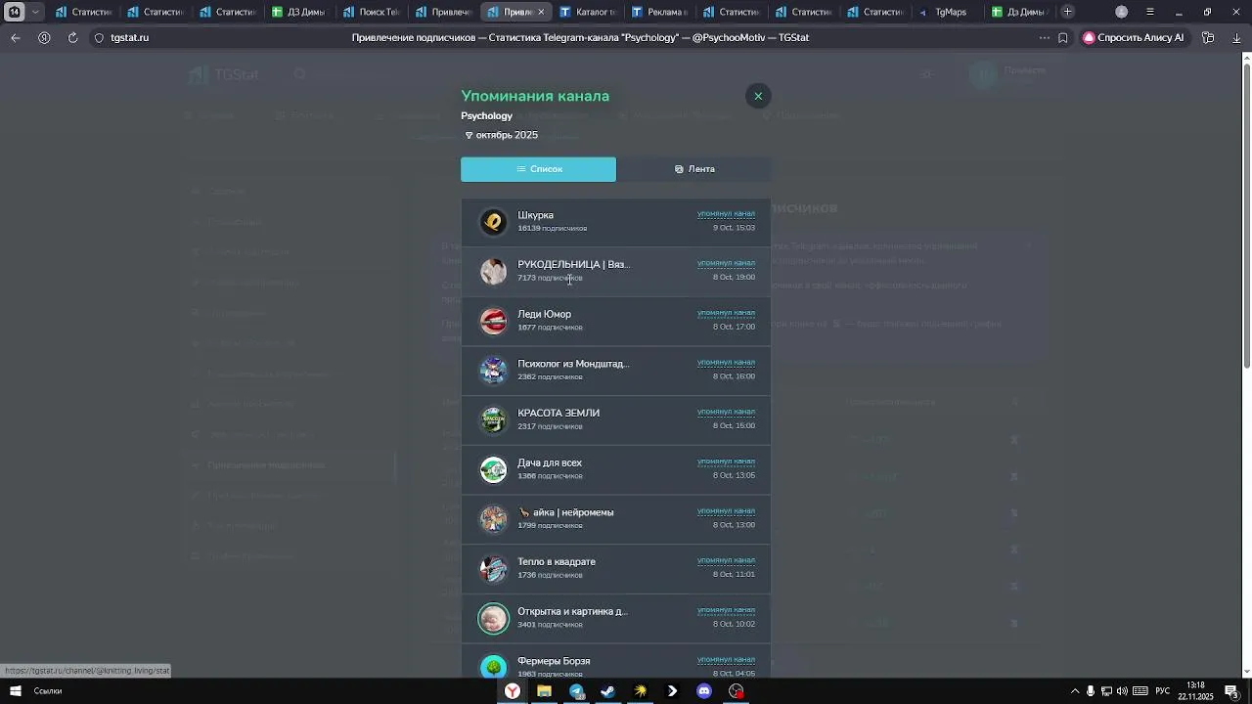This screenshot has width=1252, height=704.
Task: Click the КРАСОТА ЗЕМЛИ channel avatar
Action: point(494,419)
